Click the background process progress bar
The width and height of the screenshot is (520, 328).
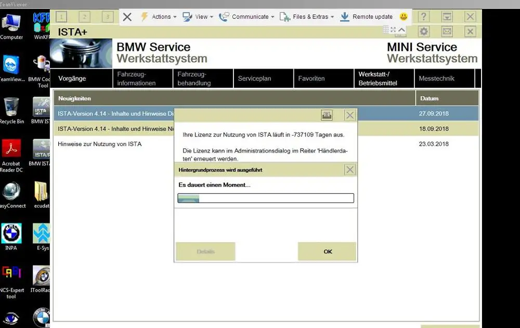pos(266,198)
